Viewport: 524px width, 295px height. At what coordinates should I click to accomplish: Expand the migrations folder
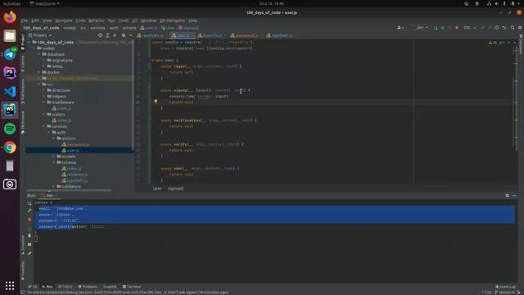43,60
